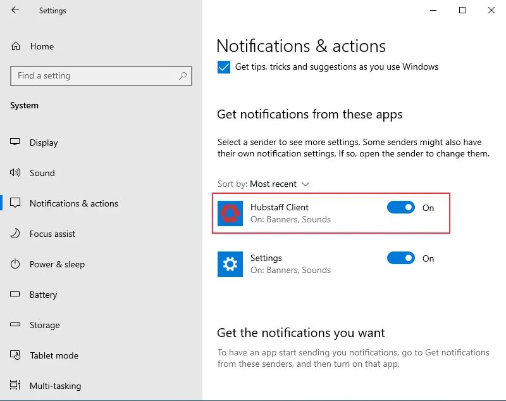Open Focus assist settings
The image size is (506, 401).
coord(101,234)
